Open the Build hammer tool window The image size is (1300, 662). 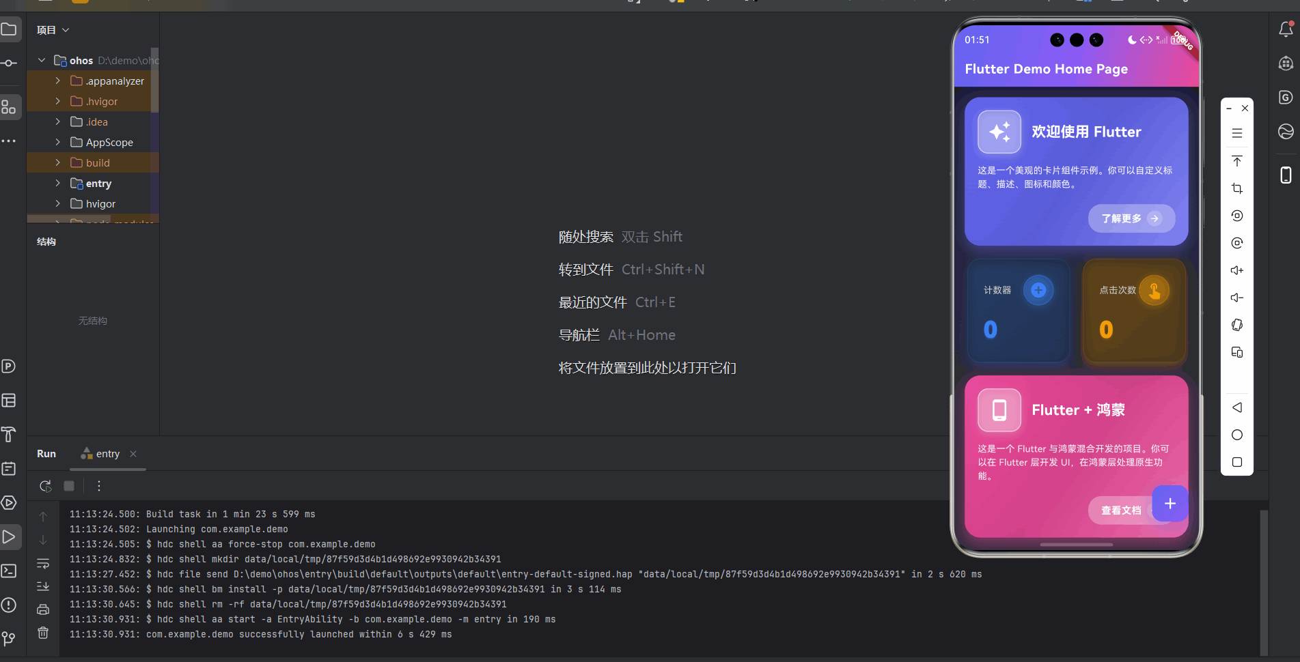click(9, 435)
